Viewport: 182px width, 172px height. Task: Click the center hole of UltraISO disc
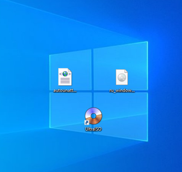coord(94,116)
